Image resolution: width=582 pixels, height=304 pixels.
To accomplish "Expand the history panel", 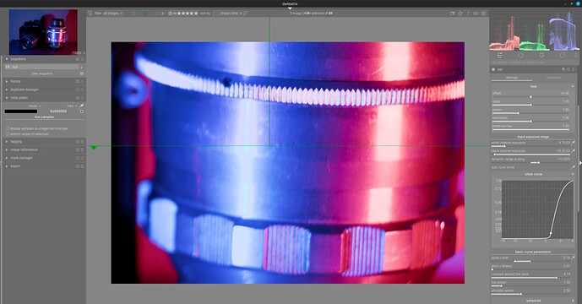I will pyautogui.click(x=15, y=81).
